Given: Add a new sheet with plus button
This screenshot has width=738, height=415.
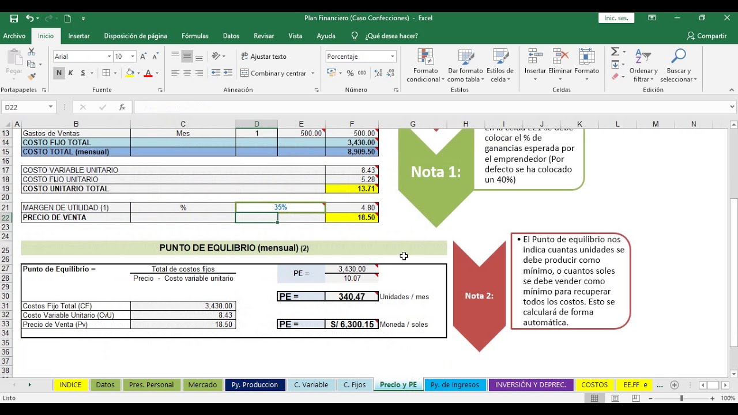Looking at the screenshot, I should click(x=674, y=384).
